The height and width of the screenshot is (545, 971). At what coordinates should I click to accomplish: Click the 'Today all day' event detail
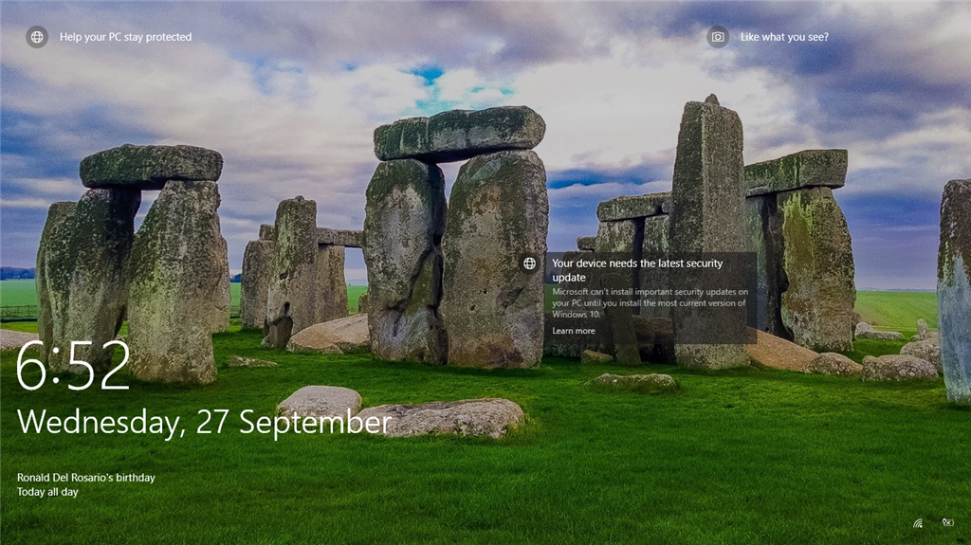point(47,492)
